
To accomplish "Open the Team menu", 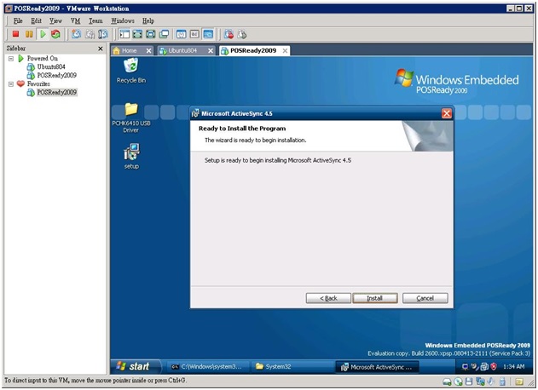I will 95,21.
